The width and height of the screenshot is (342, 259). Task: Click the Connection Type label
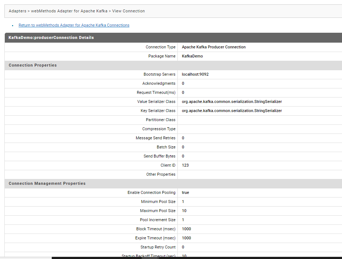click(x=161, y=47)
